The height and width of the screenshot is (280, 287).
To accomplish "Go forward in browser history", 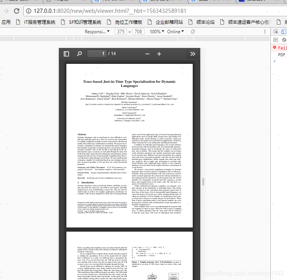I will (6, 11).
